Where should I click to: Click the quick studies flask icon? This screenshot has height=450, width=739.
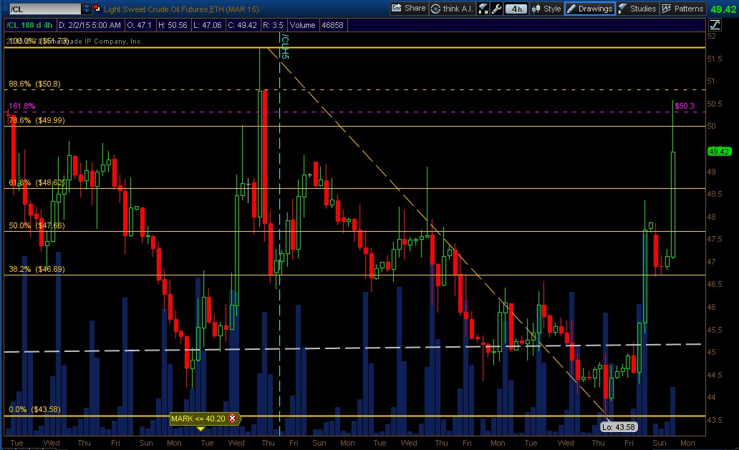pyautogui.click(x=483, y=9)
